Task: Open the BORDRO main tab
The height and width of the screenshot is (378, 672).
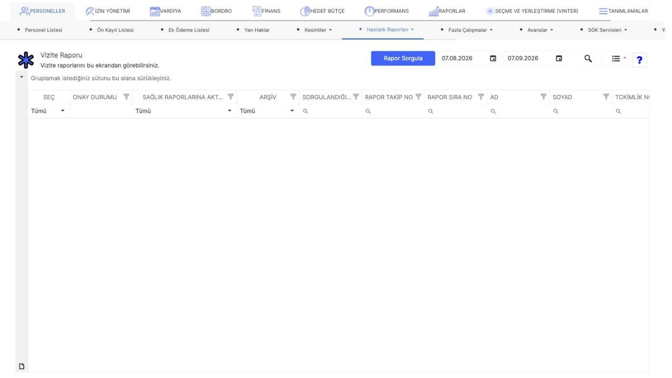Action: point(216,11)
